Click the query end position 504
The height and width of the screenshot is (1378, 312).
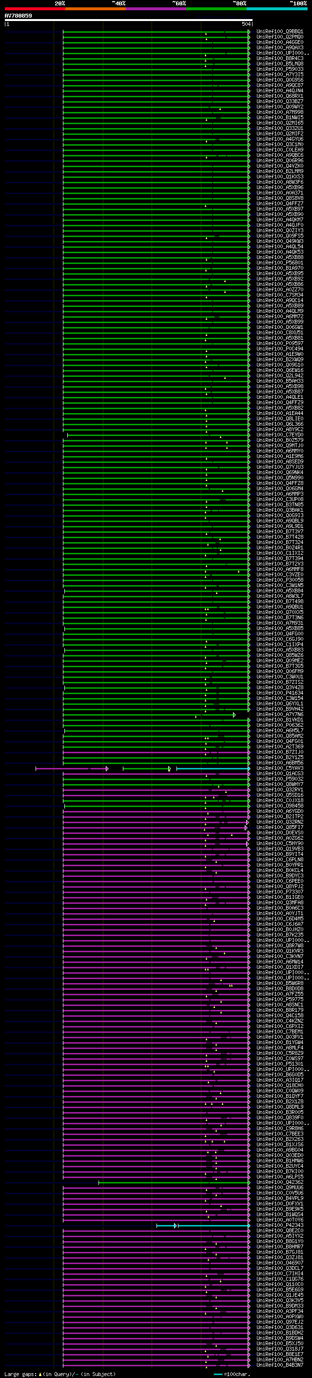click(246, 24)
